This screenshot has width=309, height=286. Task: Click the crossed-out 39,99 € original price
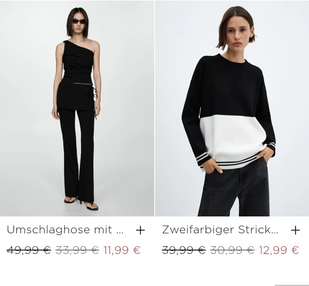click(x=184, y=250)
